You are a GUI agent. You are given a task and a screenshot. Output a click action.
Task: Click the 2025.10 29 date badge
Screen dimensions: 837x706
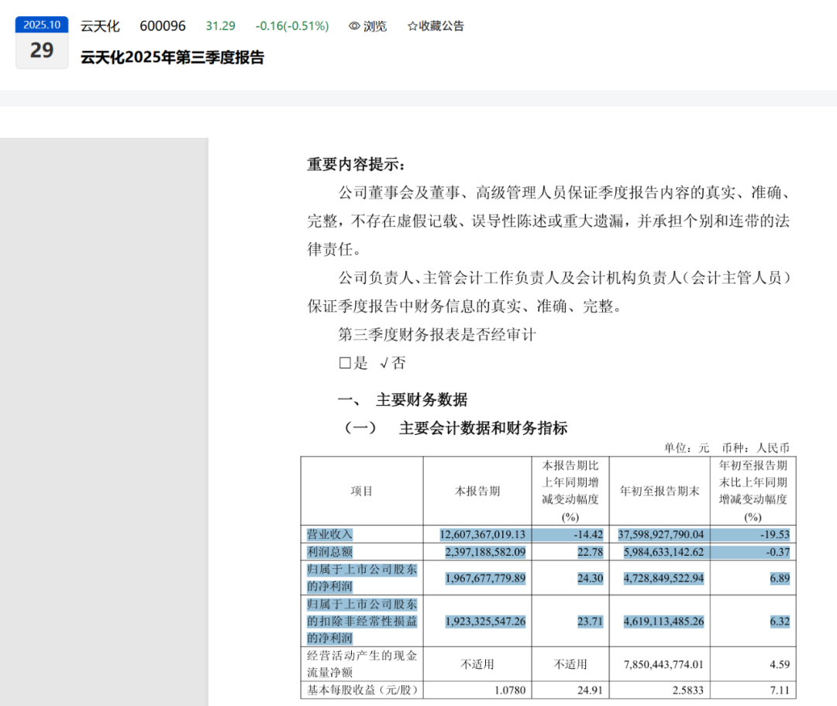click(x=42, y=43)
